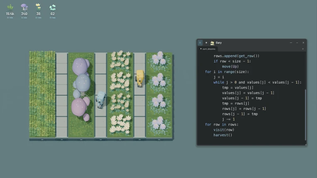The width and height of the screenshot is (317, 178).
Task: Click the resize grip of Gary's window
Action: 305,144
